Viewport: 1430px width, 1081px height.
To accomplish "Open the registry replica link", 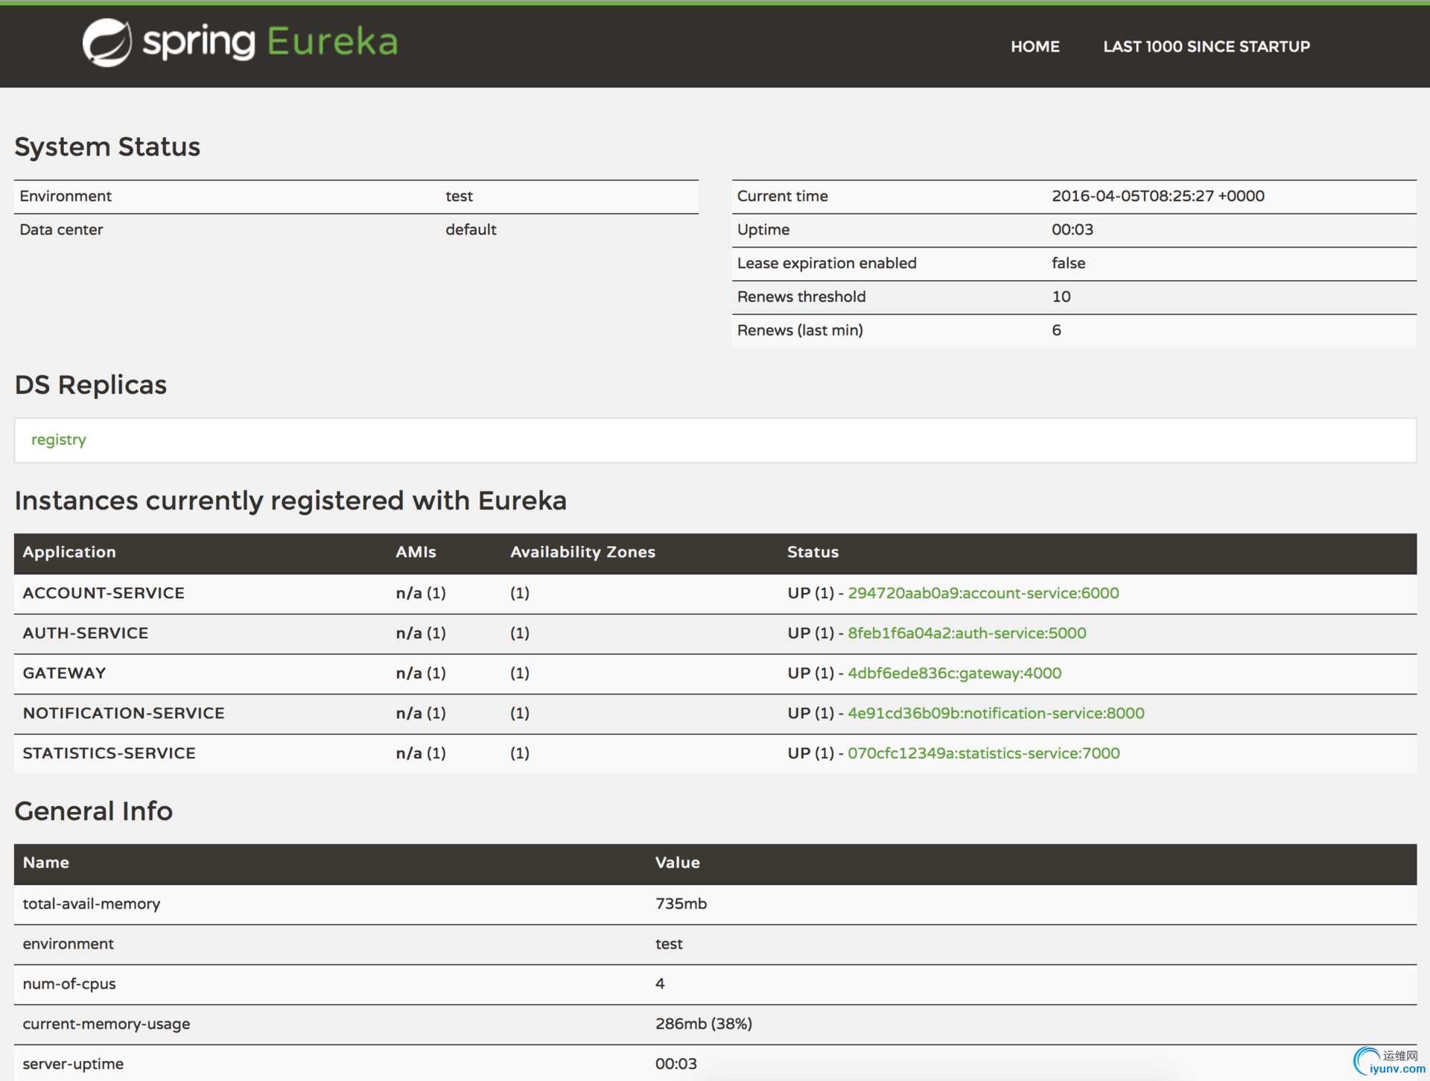I will 59,440.
